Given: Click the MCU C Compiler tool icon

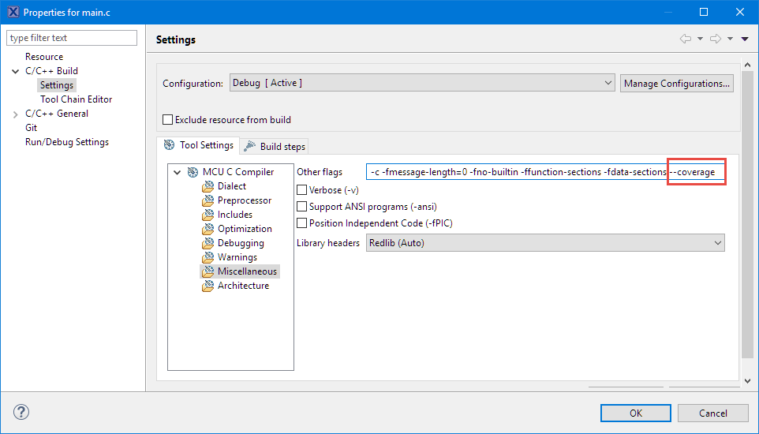Looking at the screenshot, I should tap(193, 172).
